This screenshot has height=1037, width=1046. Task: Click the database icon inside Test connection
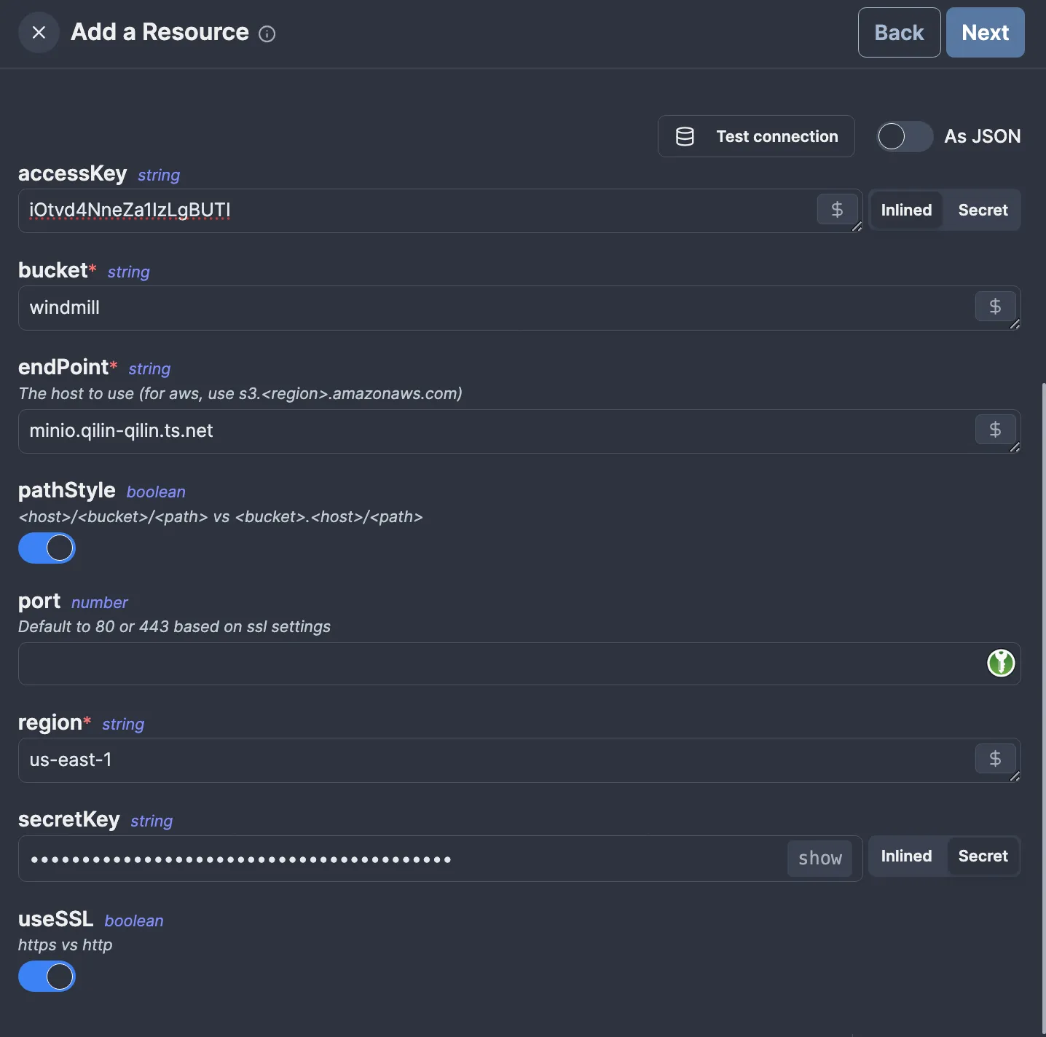[685, 136]
